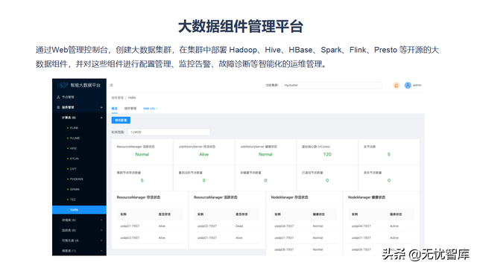Collapse the compute category (9) arrow
The width and height of the screenshot is (477, 268).
coord(101,118)
